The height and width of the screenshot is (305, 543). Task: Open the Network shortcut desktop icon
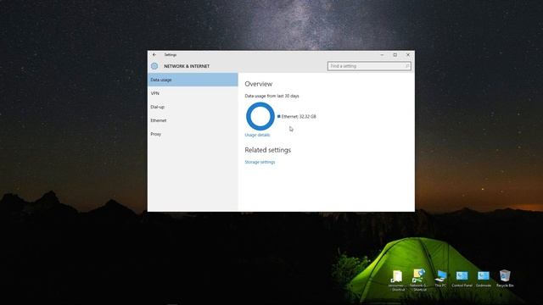tap(418, 280)
